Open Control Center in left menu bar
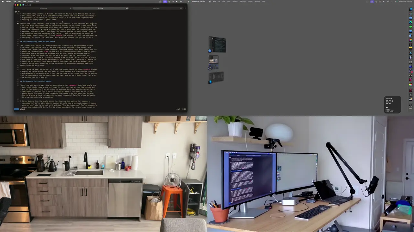This screenshot has width=414, height=232. click(189, 2)
